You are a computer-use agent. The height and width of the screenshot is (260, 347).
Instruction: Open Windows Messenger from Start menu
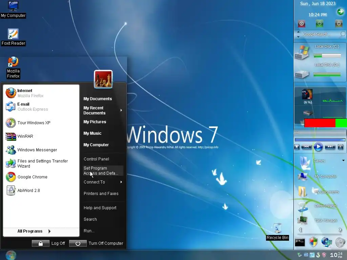pyautogui.click(x=41, y=150)
